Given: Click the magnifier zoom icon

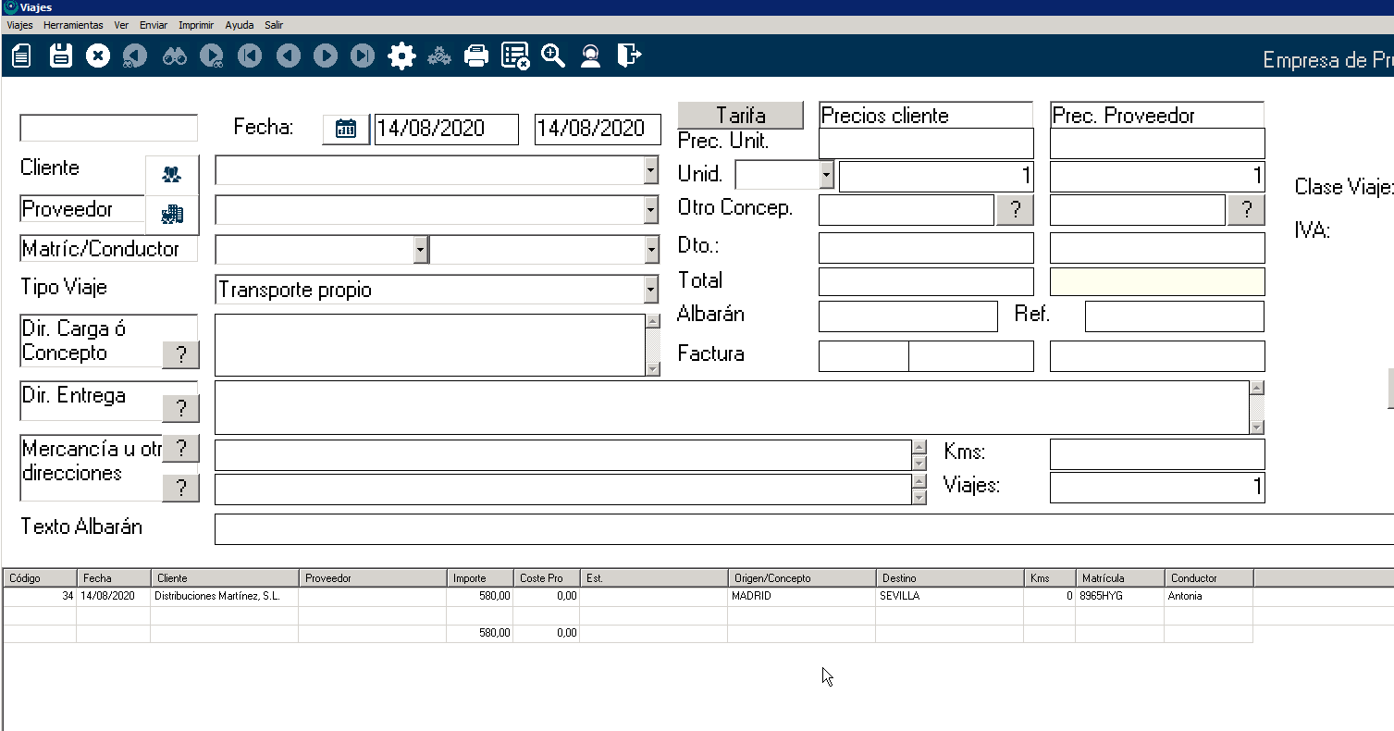Looking at the screenshot, I should 553,56.
